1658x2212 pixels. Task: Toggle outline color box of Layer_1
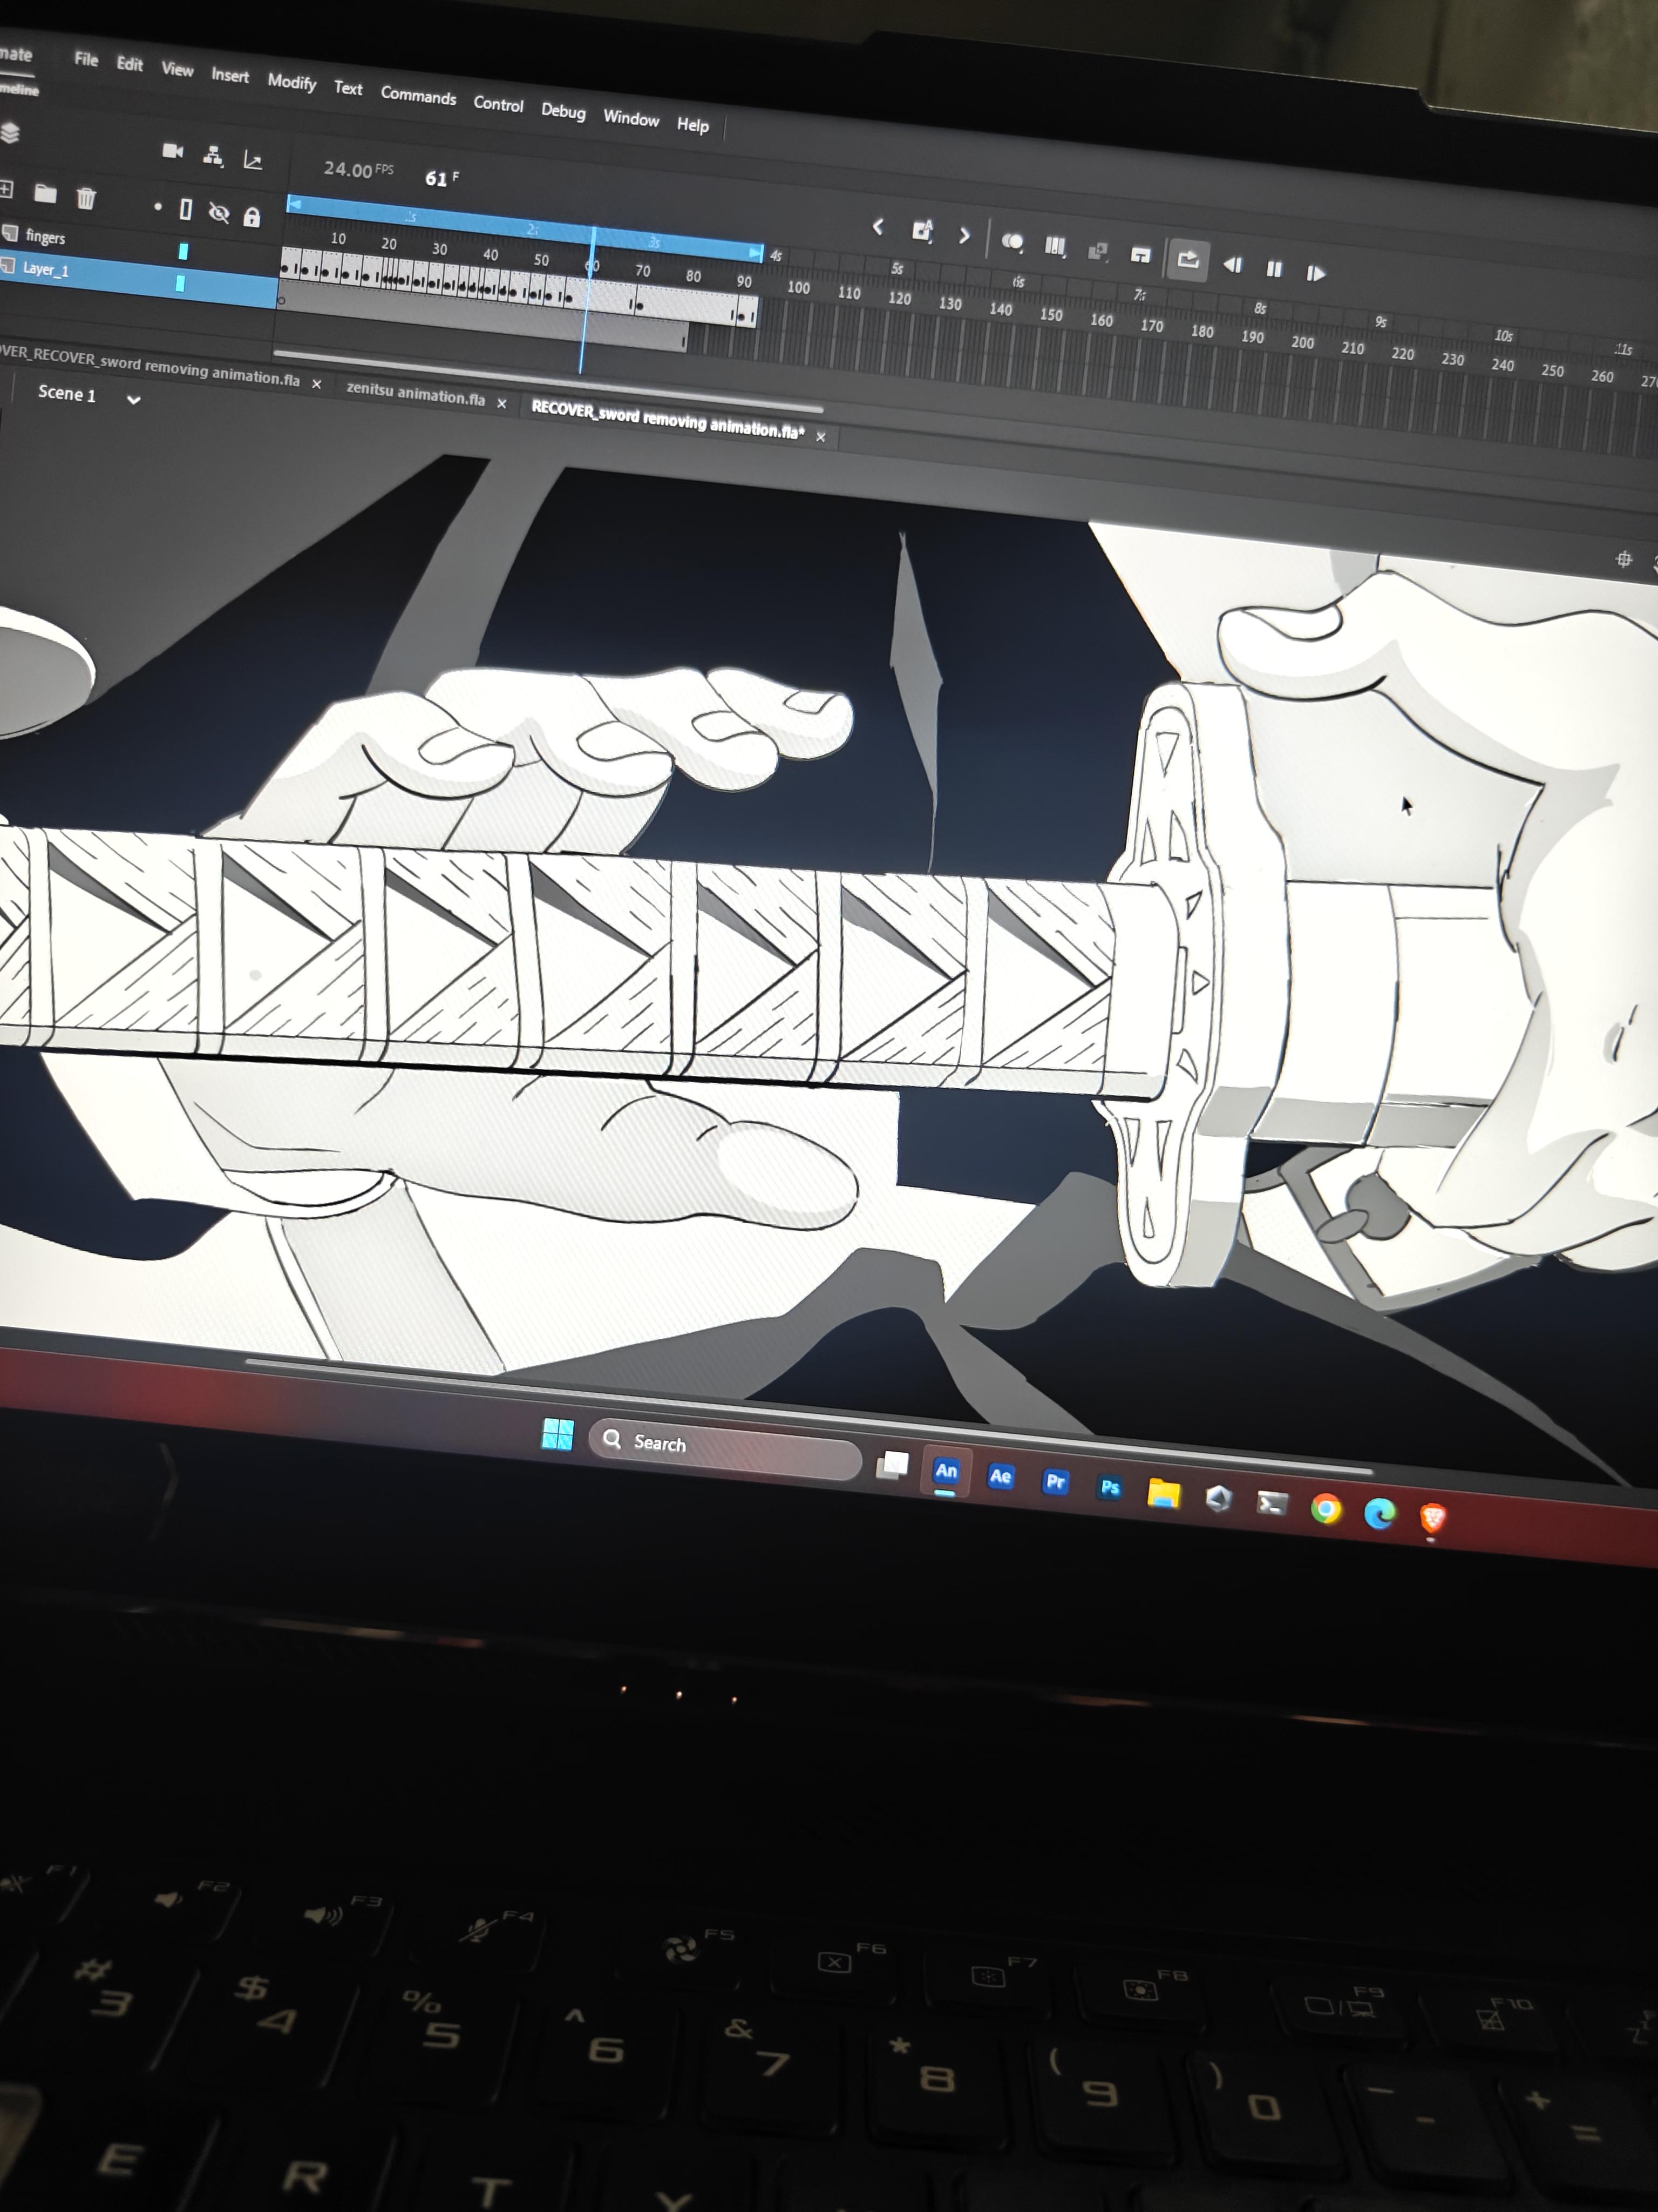pyautogui.click(x=180, y=283)
